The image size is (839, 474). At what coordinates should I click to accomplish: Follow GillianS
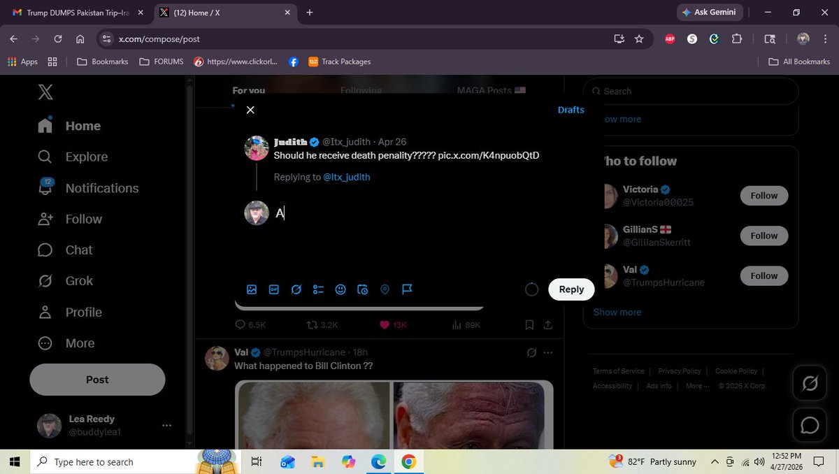pos(764,236)
